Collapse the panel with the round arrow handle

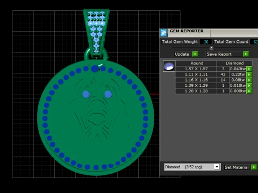pos(211,48)
